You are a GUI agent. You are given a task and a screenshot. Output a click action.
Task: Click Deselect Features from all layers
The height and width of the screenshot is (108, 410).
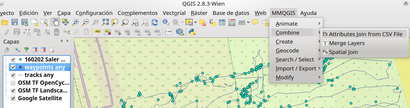pyautogui.click(x=202, y=22)
